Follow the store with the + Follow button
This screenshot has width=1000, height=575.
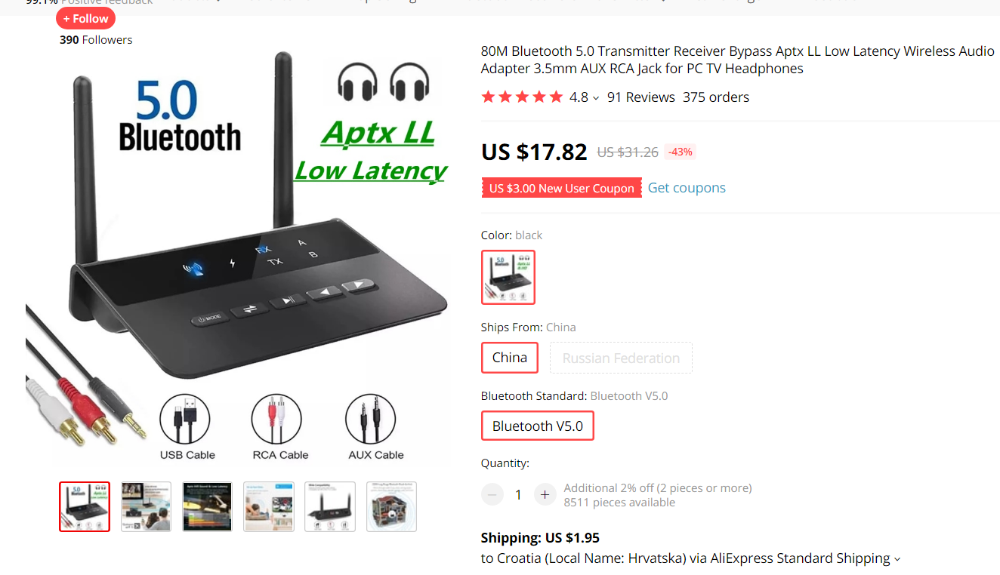[85, 18]
